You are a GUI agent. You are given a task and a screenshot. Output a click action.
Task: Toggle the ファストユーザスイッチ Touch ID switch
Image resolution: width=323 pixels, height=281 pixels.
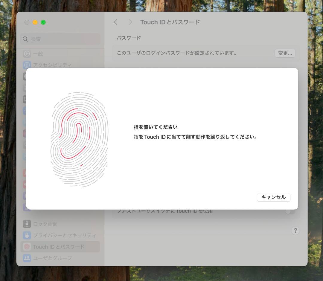click(290, 211)
